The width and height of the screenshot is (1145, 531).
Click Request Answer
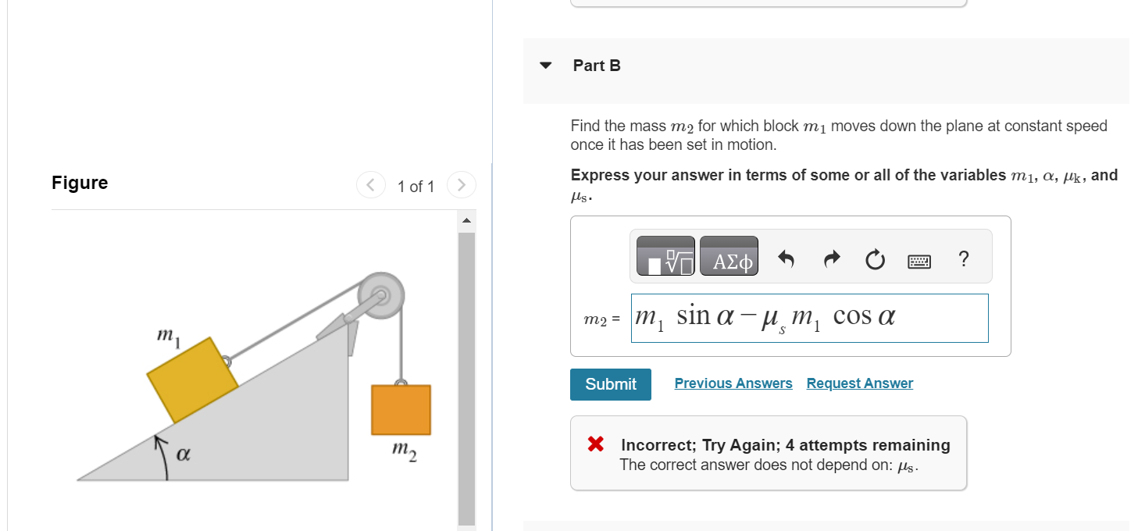[x=859, y=383]
